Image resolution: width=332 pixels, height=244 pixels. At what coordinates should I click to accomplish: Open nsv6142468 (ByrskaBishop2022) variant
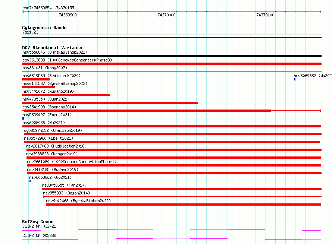[x=78, y=201]
